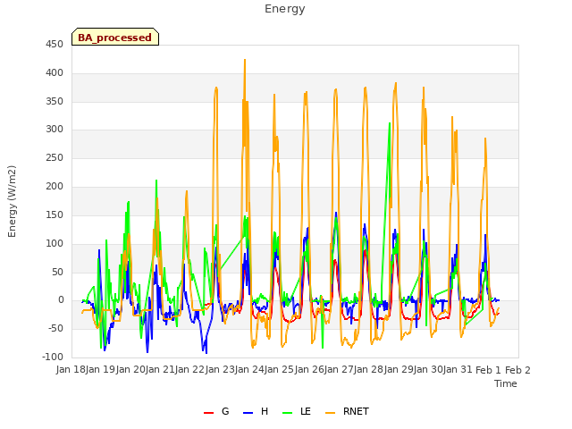Toggle the LE series legend label

coord(306,411)
